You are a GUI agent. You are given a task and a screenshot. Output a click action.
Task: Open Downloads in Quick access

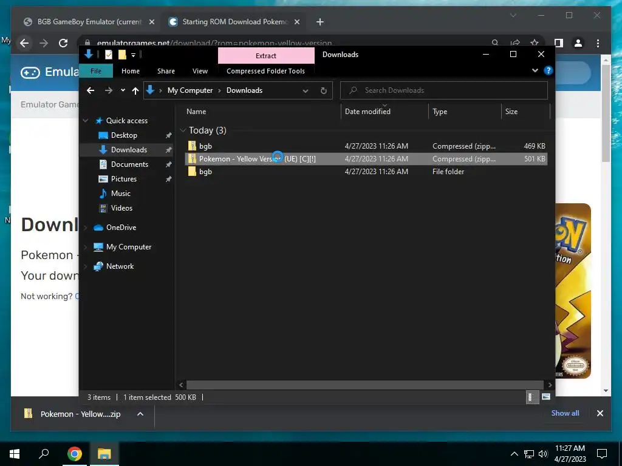(x=129, y=150)
